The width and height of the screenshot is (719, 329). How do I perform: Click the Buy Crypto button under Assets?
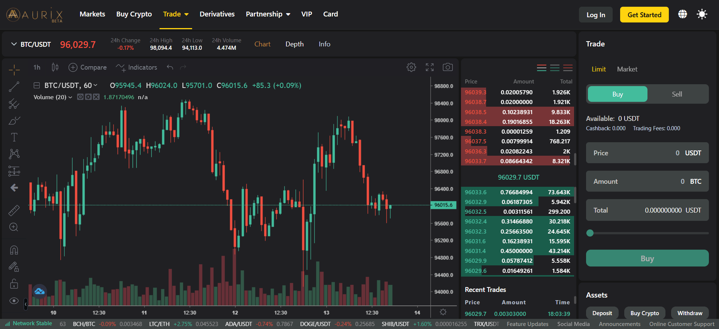(644, 313)
